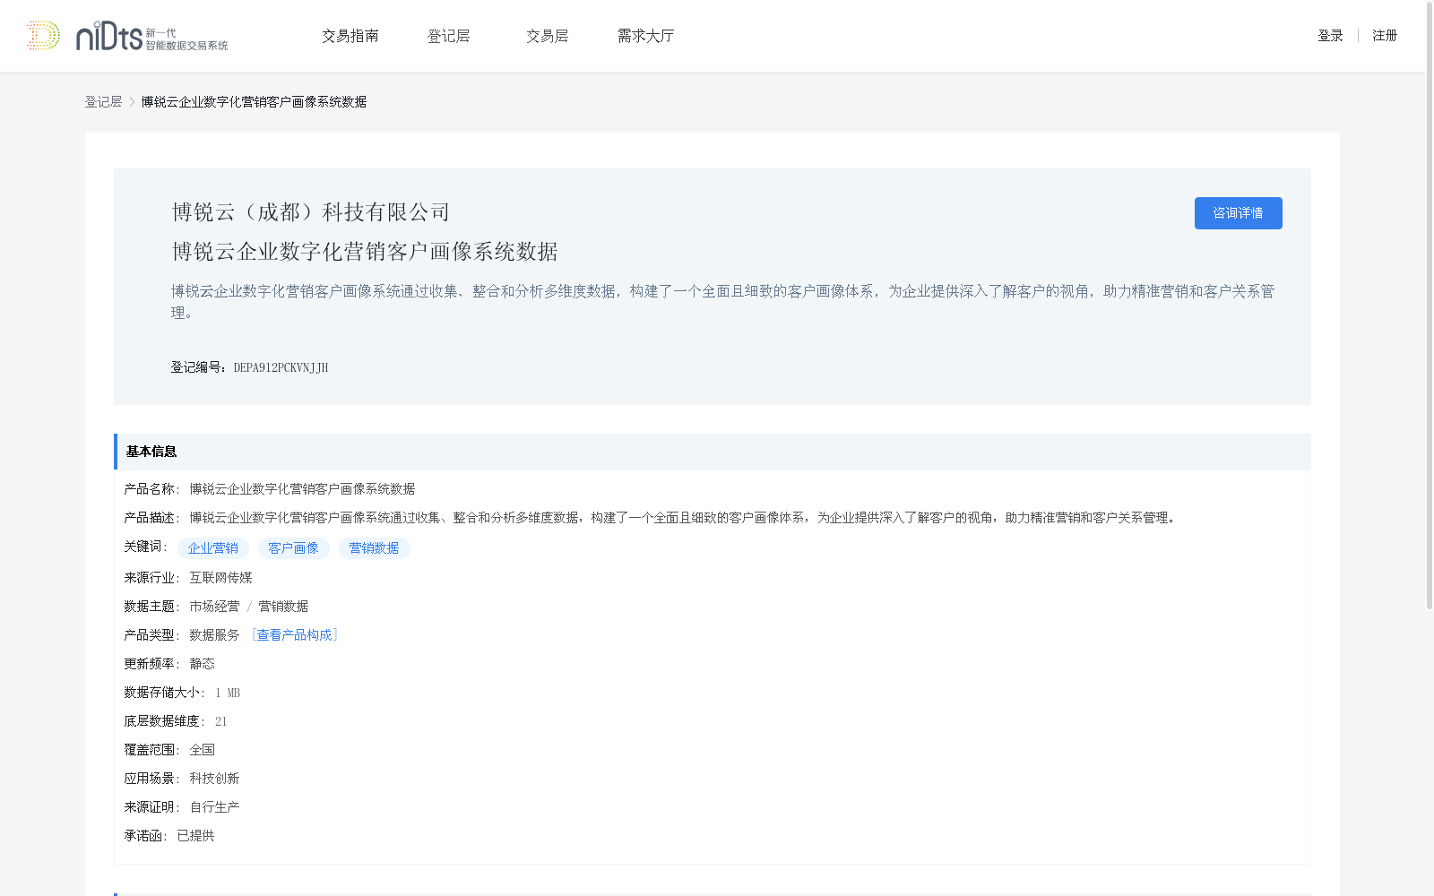
Task: Click the 登录 link
Action: pos(1330,36)
